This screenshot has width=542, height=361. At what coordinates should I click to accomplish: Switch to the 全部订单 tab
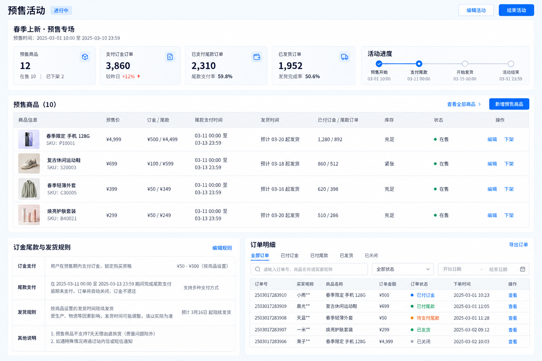tap(260, 256)
